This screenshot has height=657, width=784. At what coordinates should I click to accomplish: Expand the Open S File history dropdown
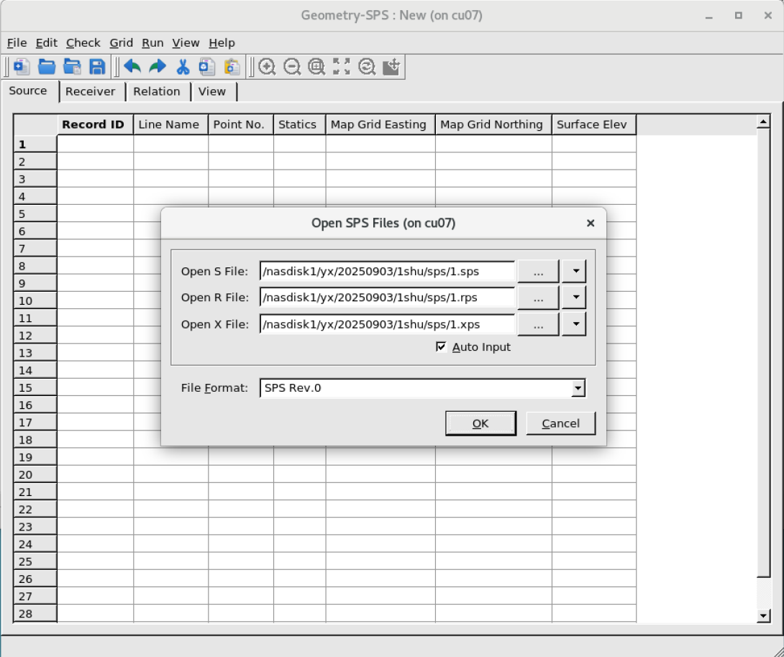(574, 272)
